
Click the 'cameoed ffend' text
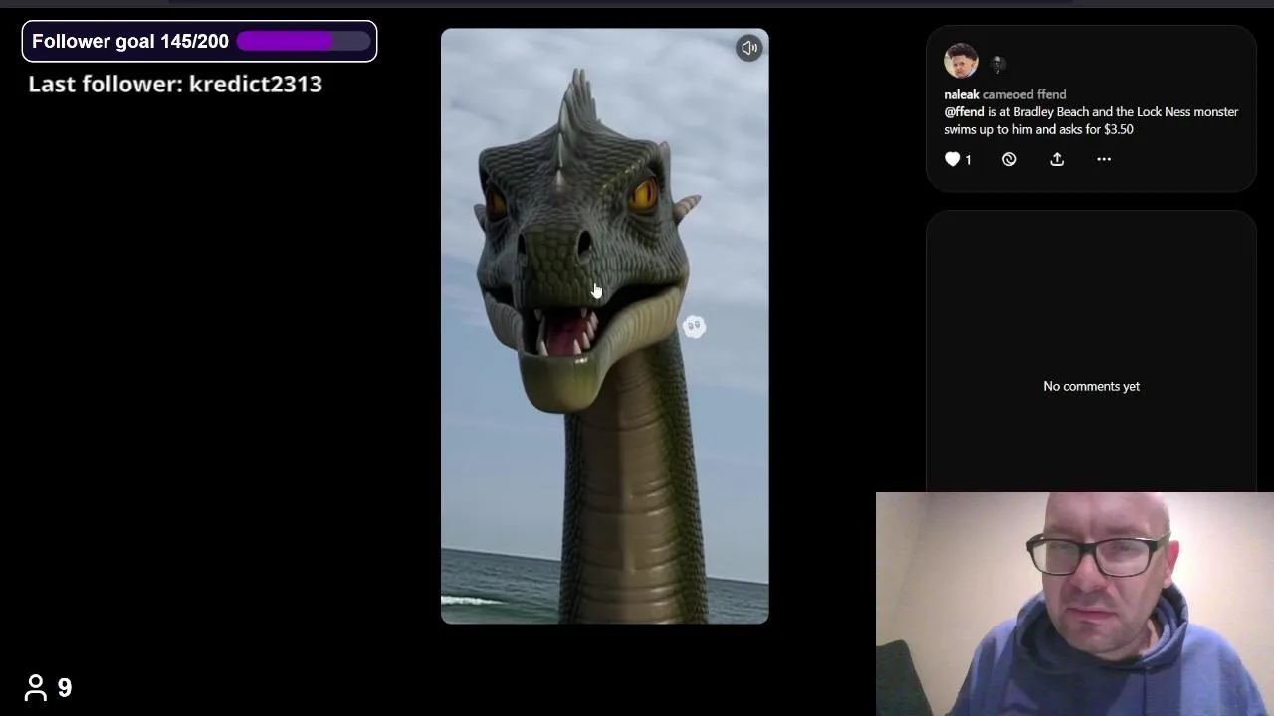(x=1024, y=94)
